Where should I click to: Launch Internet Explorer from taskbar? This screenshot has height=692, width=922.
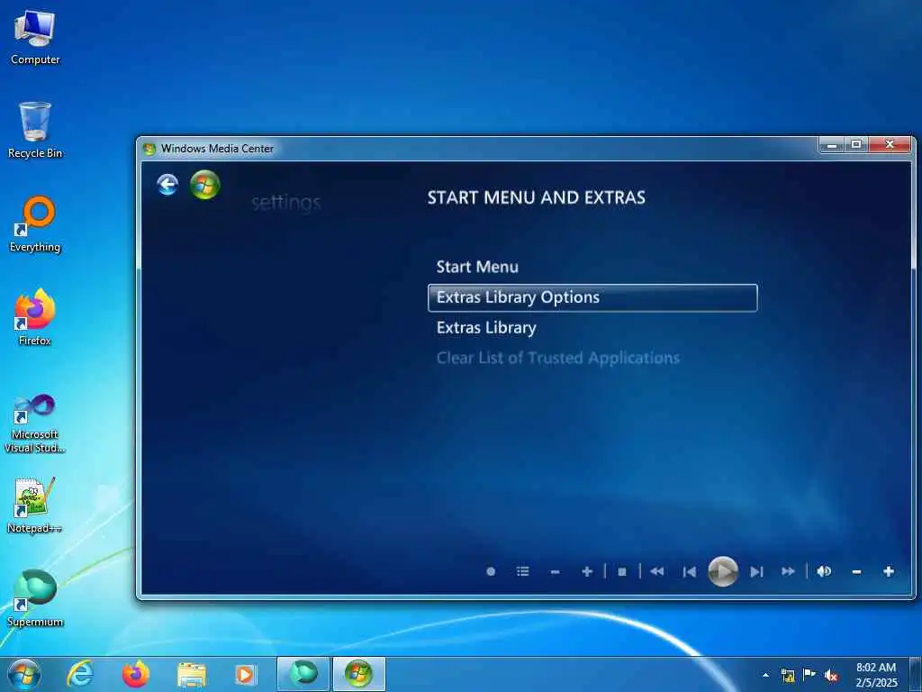[x=79, y=674]
